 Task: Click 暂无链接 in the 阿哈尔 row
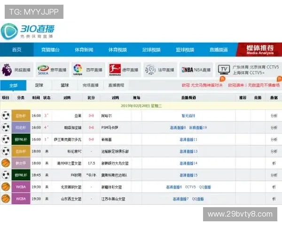tap(188, 116)
